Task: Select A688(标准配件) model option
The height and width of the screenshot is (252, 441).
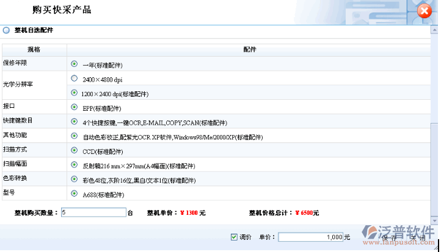Action: tap(75, 194)
